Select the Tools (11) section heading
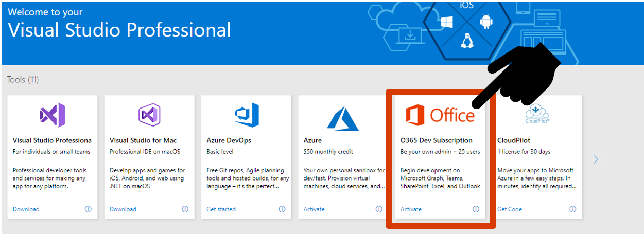This screenshot has height=234, width=644. tap(23, 80)
